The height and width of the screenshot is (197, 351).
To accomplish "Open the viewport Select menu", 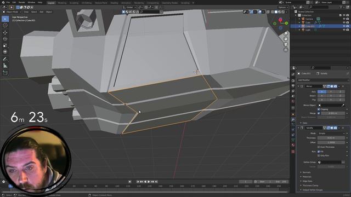I will click(x=34, y=12).
